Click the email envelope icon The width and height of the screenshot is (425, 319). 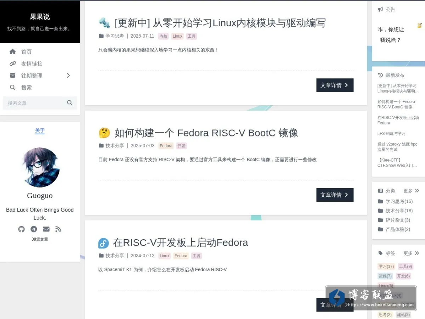coord(46,229)
